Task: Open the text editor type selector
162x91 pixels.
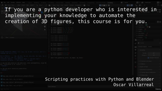Action: point(50,5)
